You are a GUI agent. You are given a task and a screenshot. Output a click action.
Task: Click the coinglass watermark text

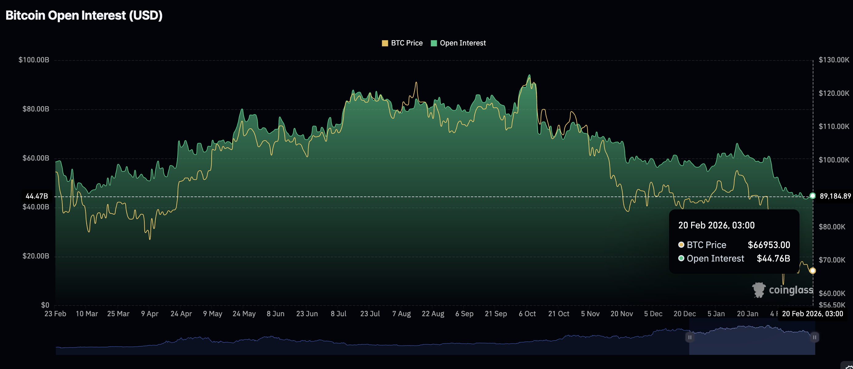point(791,290)
